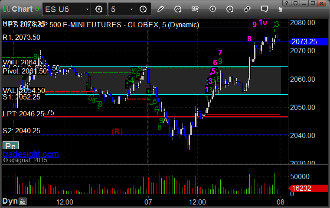This screenshot has height=208, width=330.
Task: Click the yellow A marker near 9
Action: click(x=165, y=121)
